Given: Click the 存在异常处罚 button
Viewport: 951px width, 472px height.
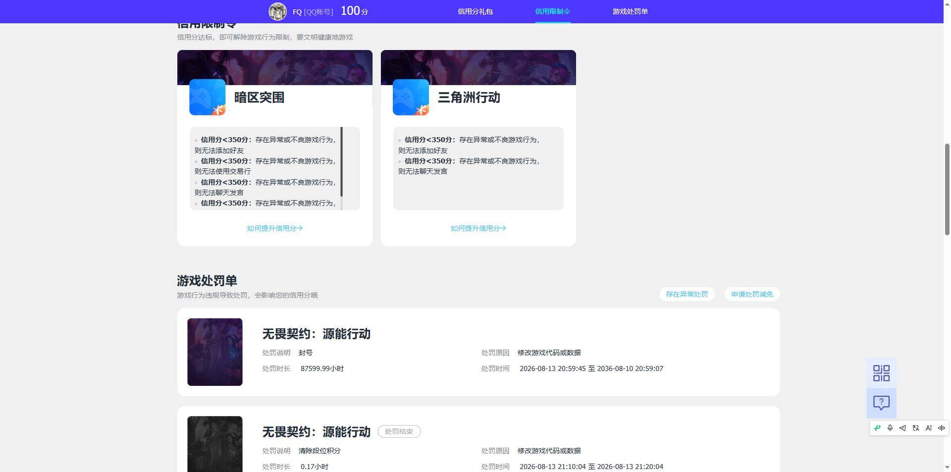Looking at the screenshot, I should point(687,294).
